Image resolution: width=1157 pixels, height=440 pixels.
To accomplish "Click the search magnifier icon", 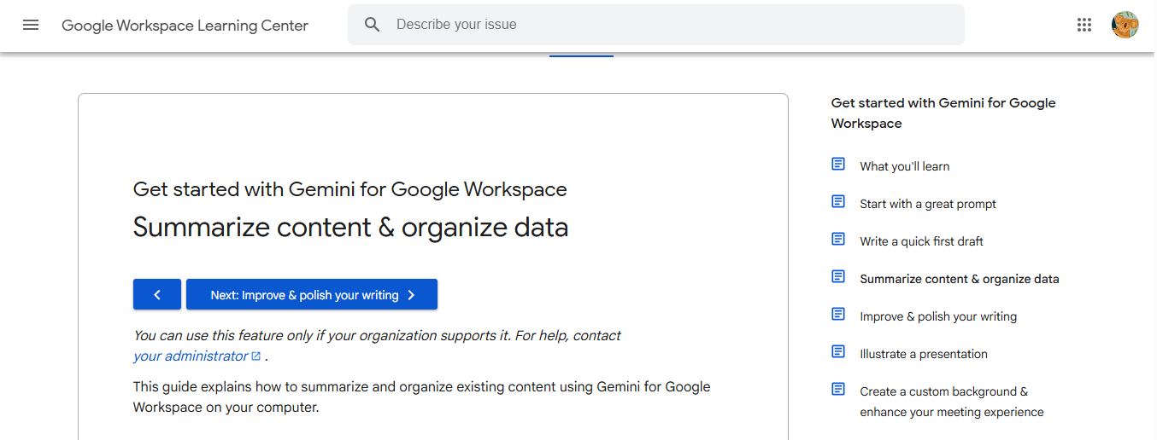I will click(x=372, y=25).
